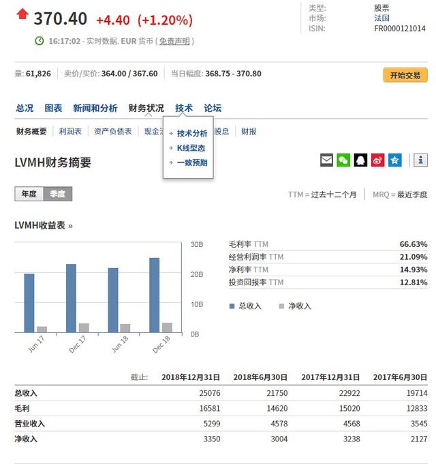Open the 新闻和分析 tab
The height and width of the screenshot is (464, 436).
95,108
